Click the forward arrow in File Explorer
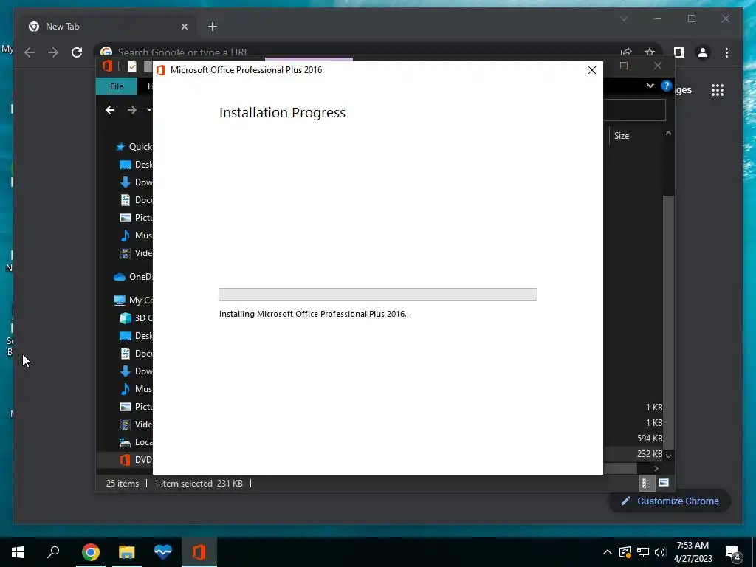Image resolution: width=756 pixels, height=567 pixels. [x=131, y=111]
